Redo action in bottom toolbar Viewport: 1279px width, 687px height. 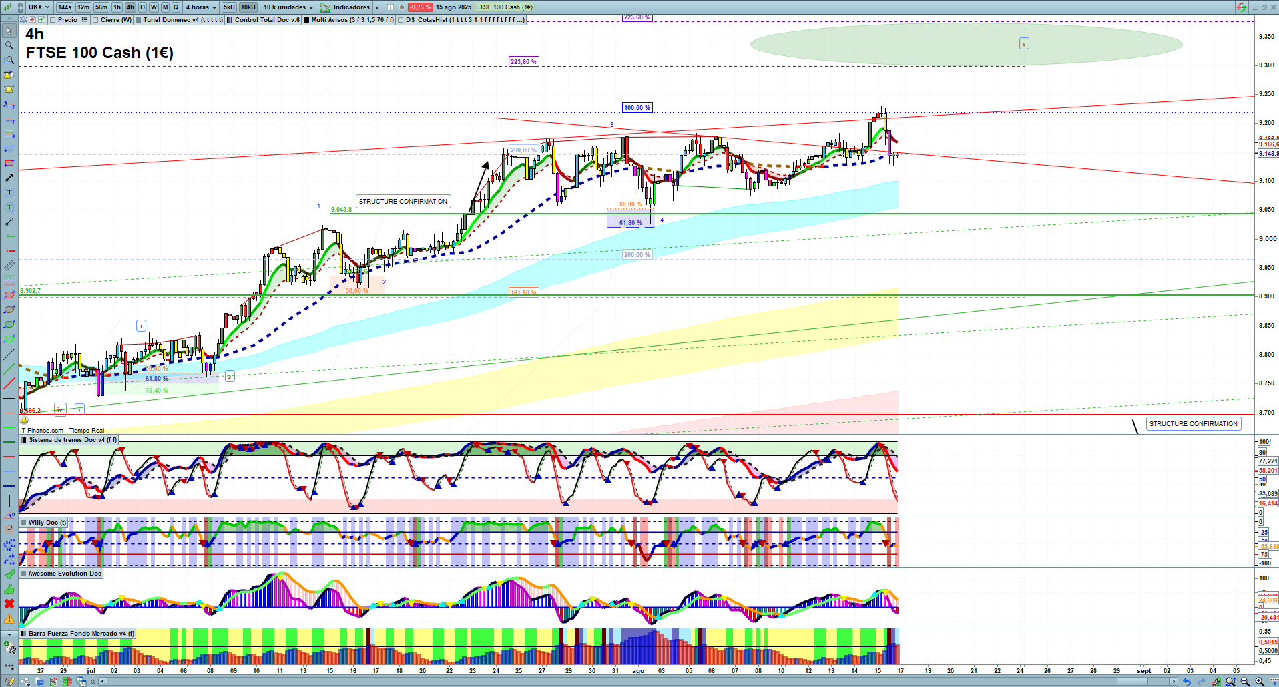coord(1201,682)
